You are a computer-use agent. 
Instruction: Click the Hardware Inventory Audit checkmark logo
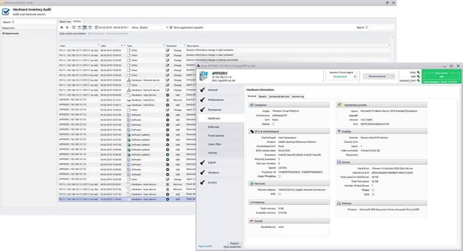click(x=6, y=11)
